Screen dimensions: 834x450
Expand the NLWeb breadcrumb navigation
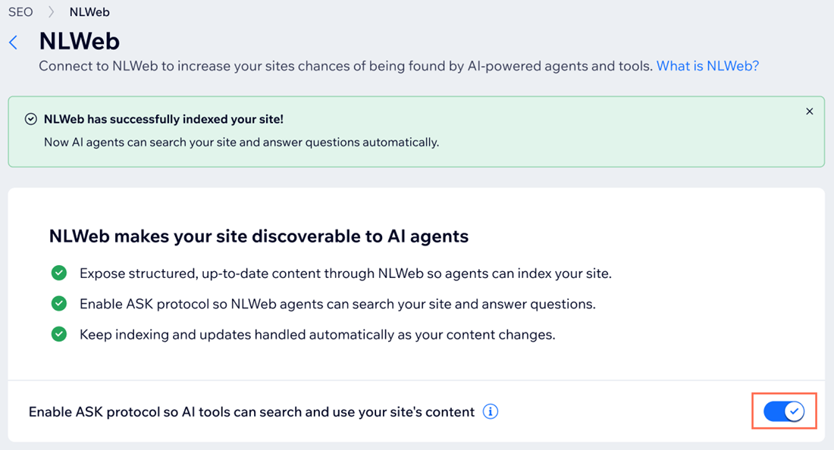coord(89,11)
